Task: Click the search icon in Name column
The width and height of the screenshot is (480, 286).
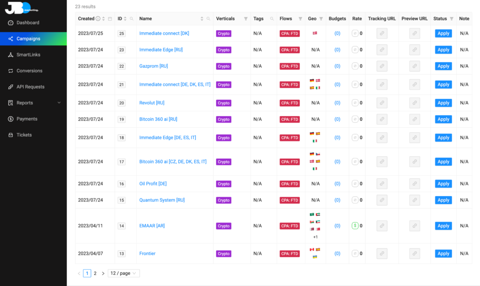Action: pos(208,19)
